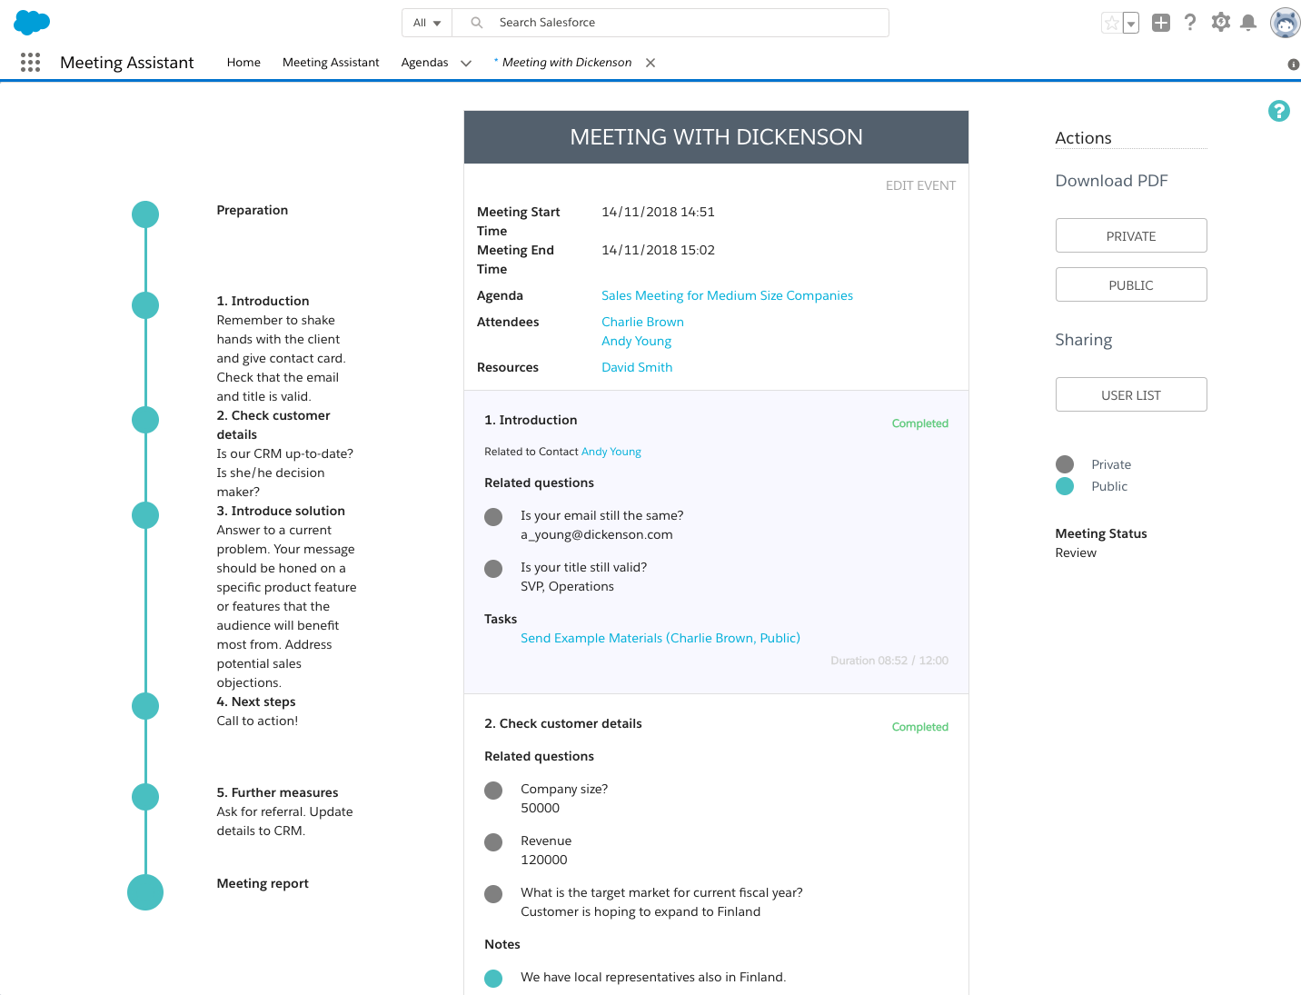Click the Meeting Status value Review
The height and width of the screenshot is (995, 1301).
[x=1076, y=552]
